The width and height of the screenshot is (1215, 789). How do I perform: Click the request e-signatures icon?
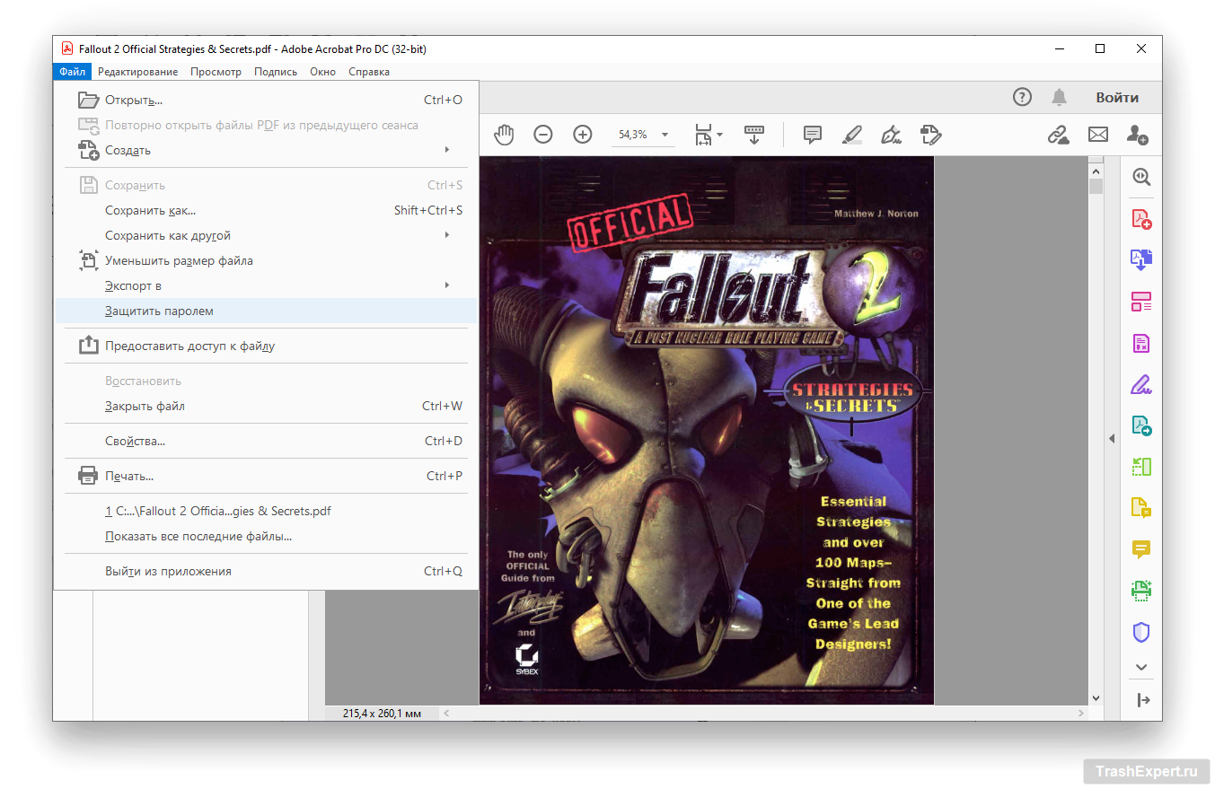point(930,135)
